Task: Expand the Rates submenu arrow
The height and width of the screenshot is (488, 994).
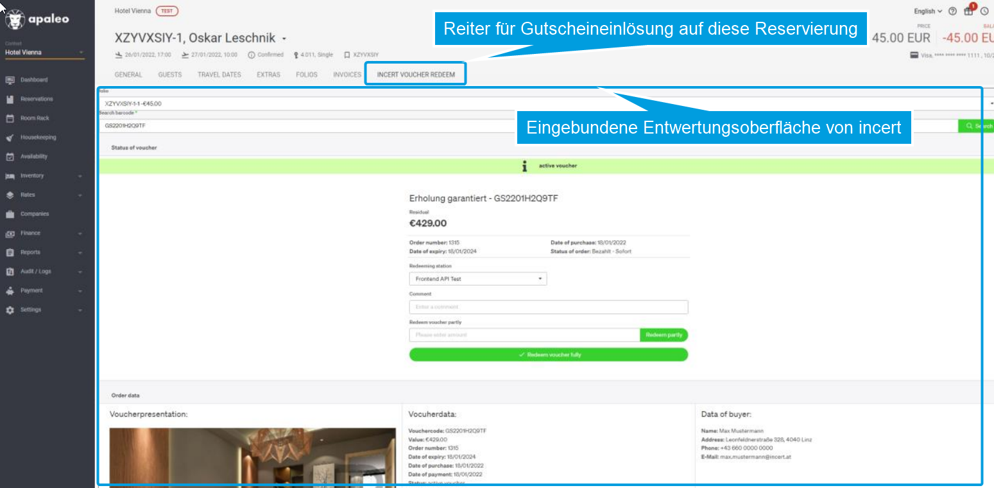Action: pos(80,195)
